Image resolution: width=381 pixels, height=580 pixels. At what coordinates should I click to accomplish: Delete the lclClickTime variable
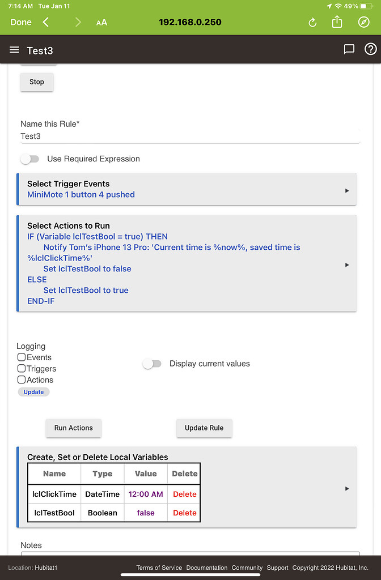185,494
